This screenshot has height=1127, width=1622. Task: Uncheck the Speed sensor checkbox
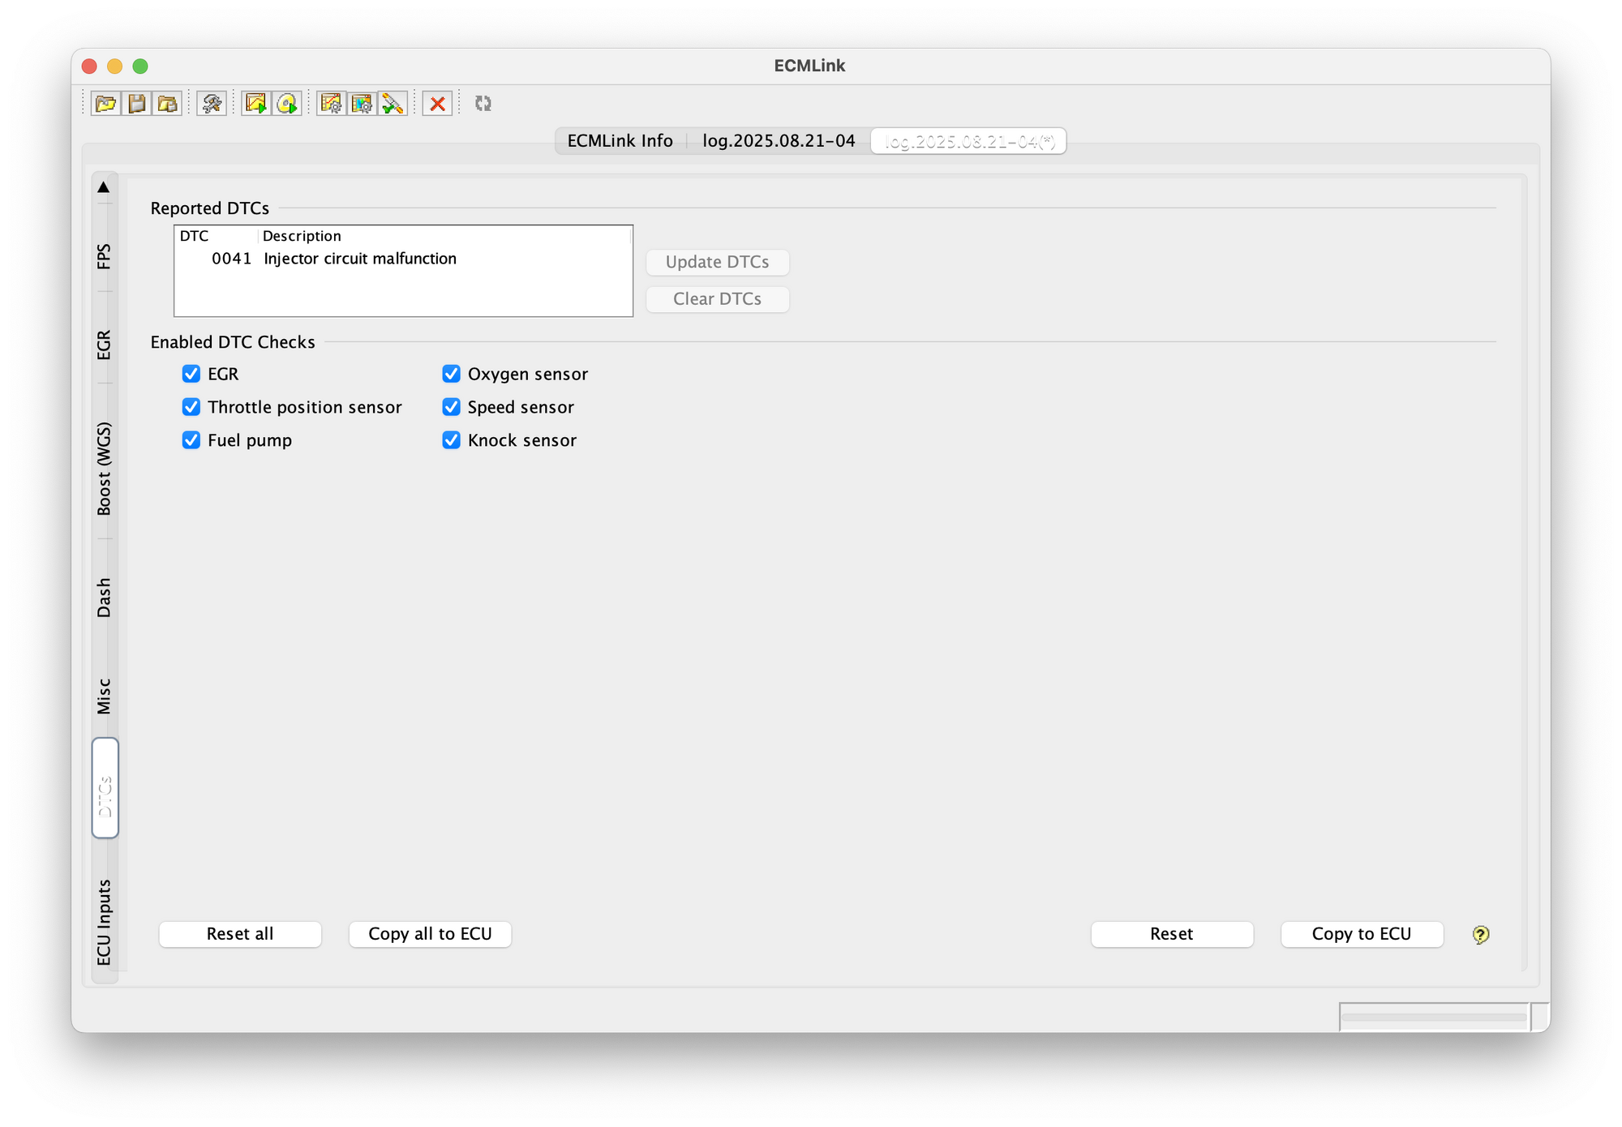coord(452,407)
